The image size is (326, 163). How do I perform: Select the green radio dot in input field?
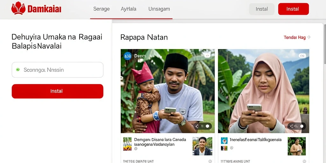click(18, 70)
